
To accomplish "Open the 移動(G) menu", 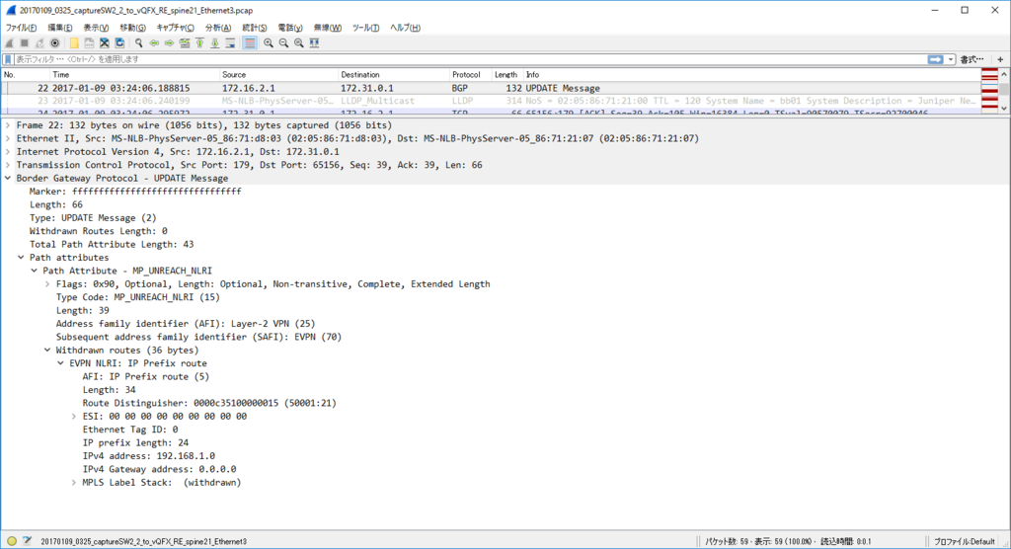I will [132, 28].
